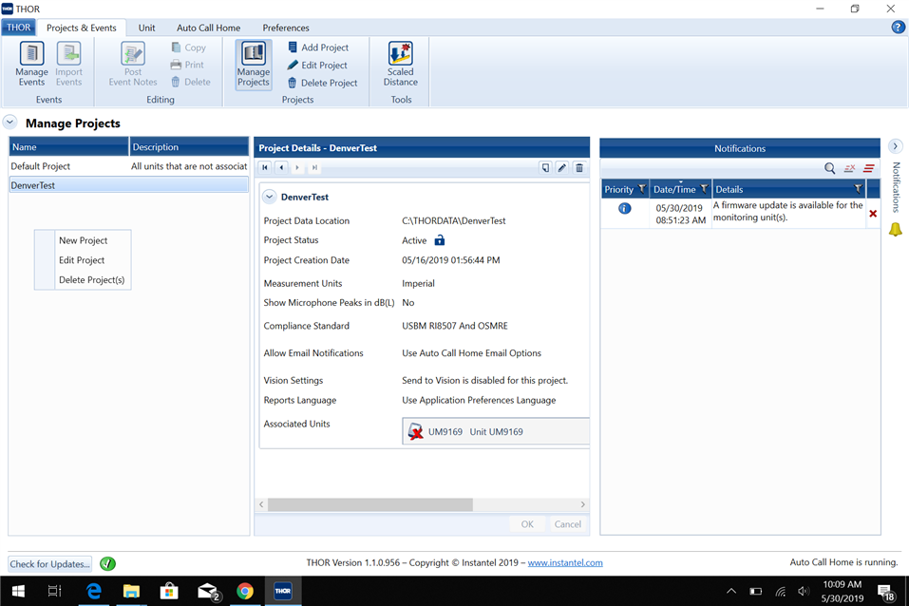The width and height of the screenshot is (909, 606).
Task: Open the Date/Time column filter
Action: [704, 189]
